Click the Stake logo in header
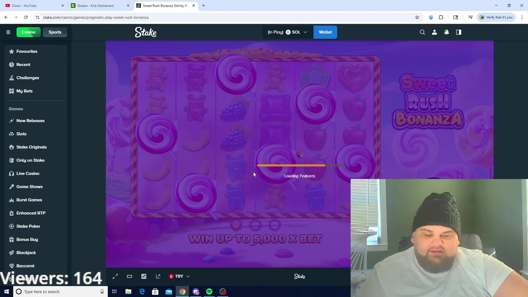 [x=146, y=32]
